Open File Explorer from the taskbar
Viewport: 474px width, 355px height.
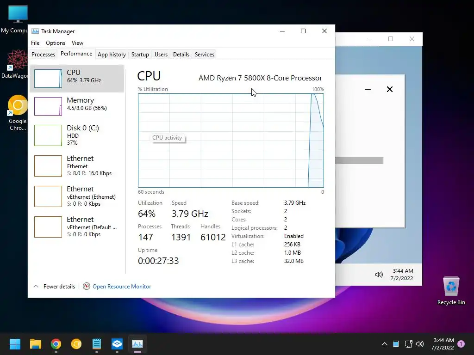pos(35,344)
